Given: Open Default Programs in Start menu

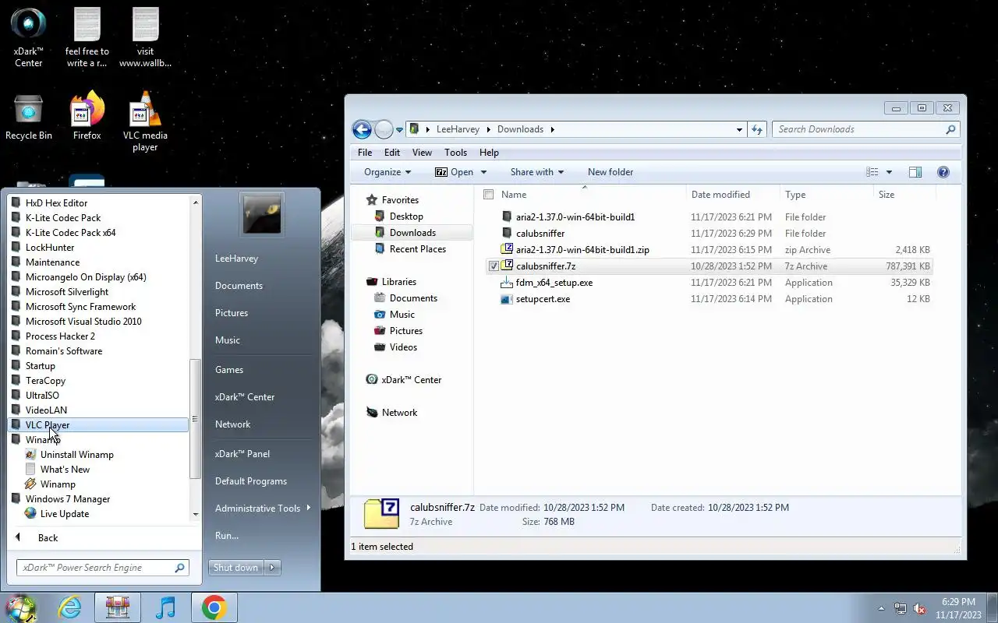Looking at the screenshot, I should [251, 481].
